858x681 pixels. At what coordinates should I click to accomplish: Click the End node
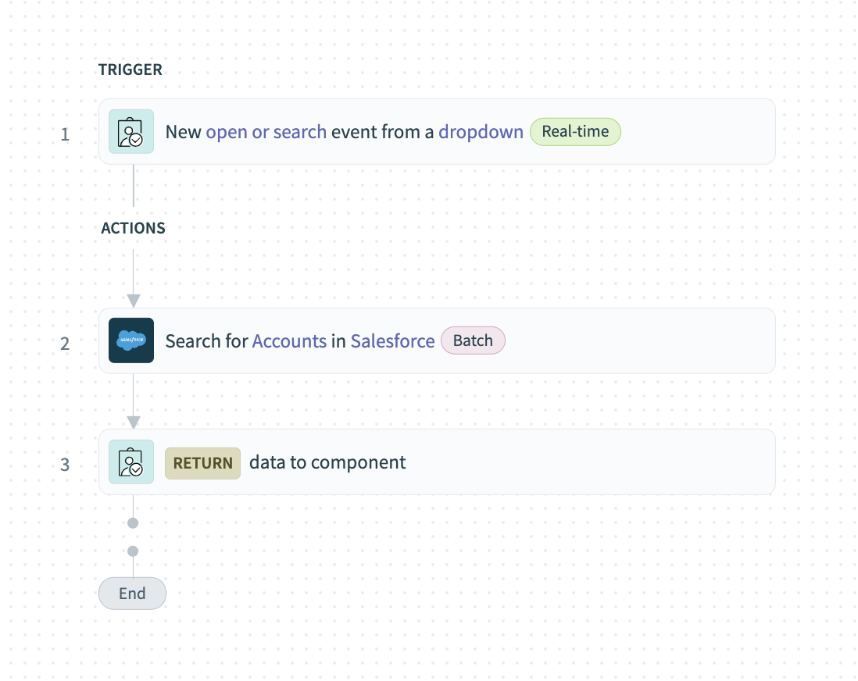click(132, 593)
